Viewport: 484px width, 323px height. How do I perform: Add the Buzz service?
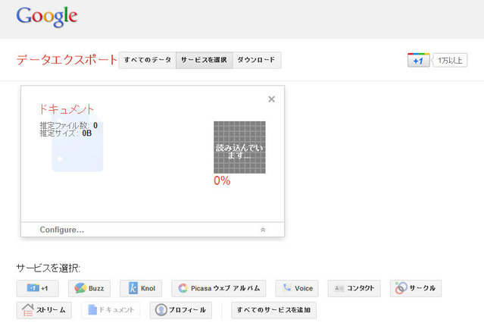[89, 288]
